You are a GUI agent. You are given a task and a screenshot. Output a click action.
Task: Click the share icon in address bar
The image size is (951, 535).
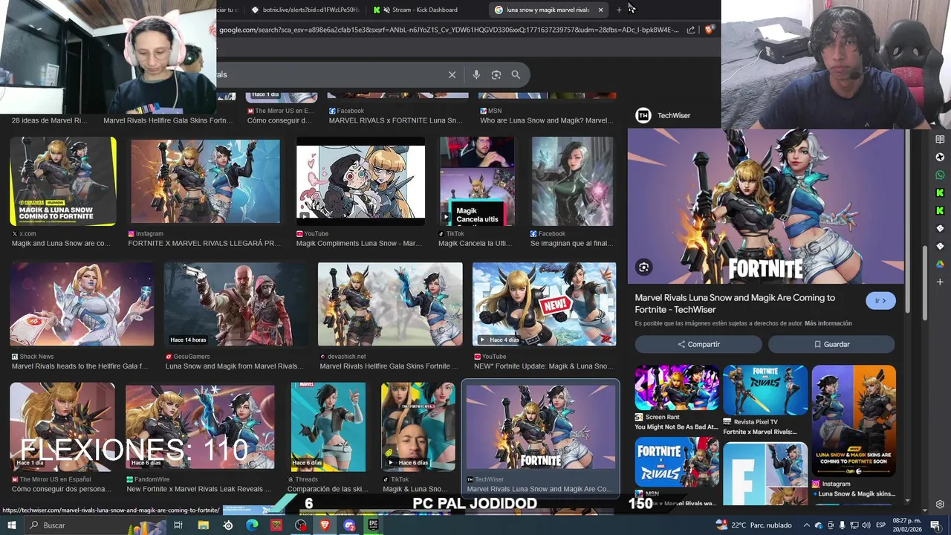pos(691,30)
